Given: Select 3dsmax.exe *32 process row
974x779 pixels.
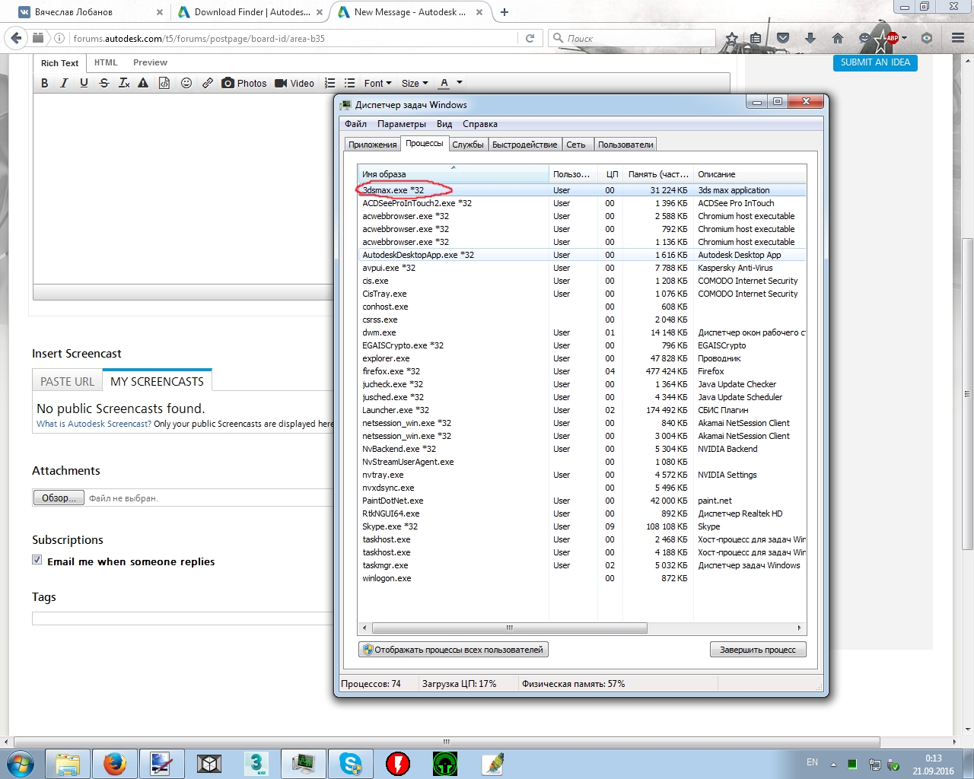Looking at the screenshot, I should 581,190.
